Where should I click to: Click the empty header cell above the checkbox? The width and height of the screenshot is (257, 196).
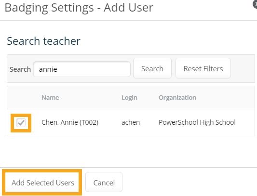point(21,98)
